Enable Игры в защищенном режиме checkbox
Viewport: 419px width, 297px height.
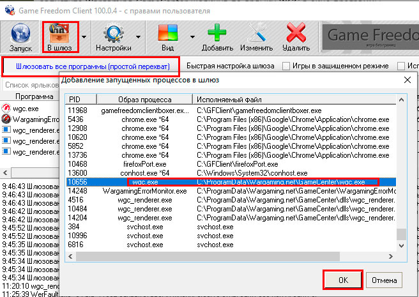click(x=287, y=66)
